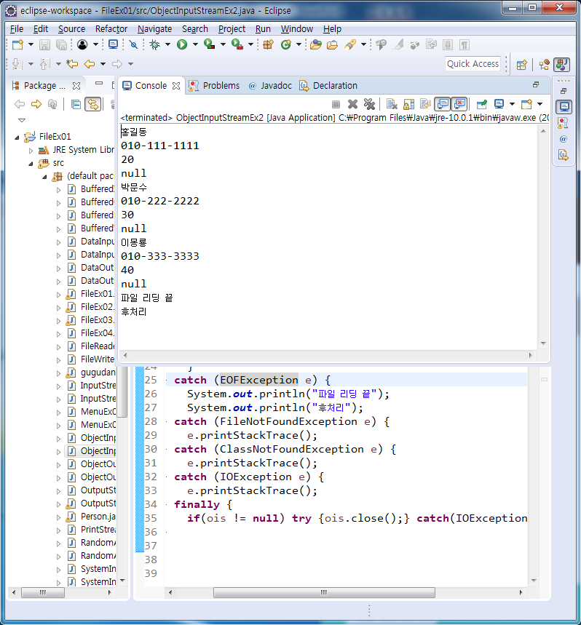Click the Debug bug icon
Viewport: 581px width, 625px height.
coord(155,44)
